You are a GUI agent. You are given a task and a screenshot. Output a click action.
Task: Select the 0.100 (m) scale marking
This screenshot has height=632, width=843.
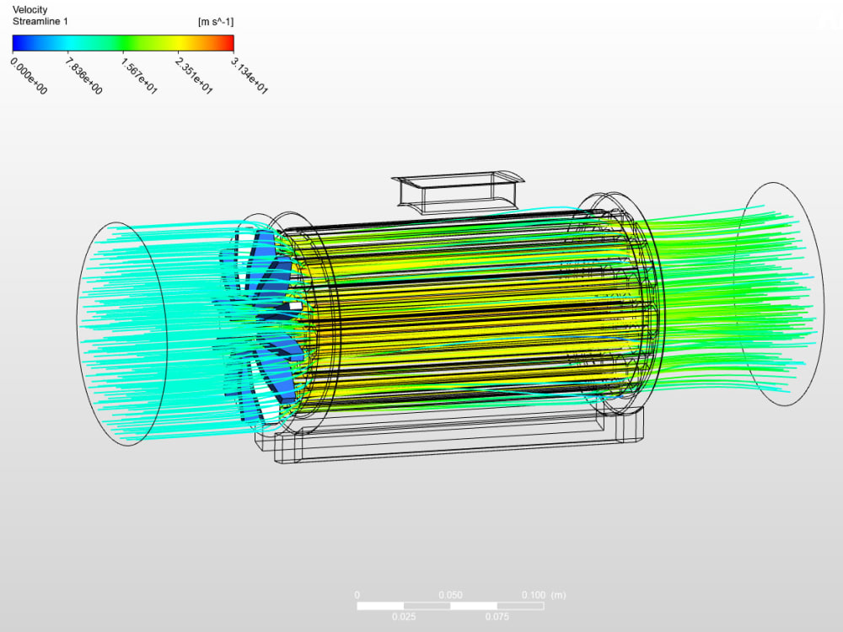(540, 594)
